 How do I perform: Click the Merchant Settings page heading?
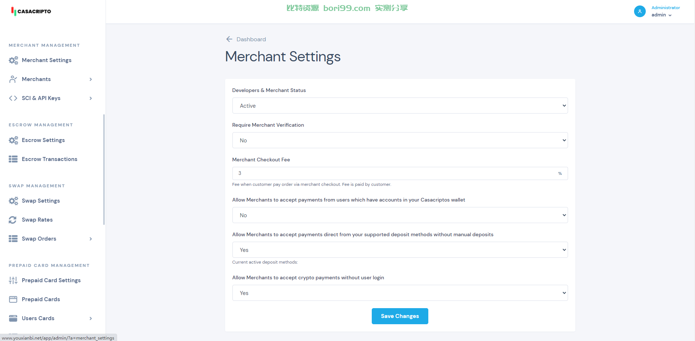click(283, 57)
